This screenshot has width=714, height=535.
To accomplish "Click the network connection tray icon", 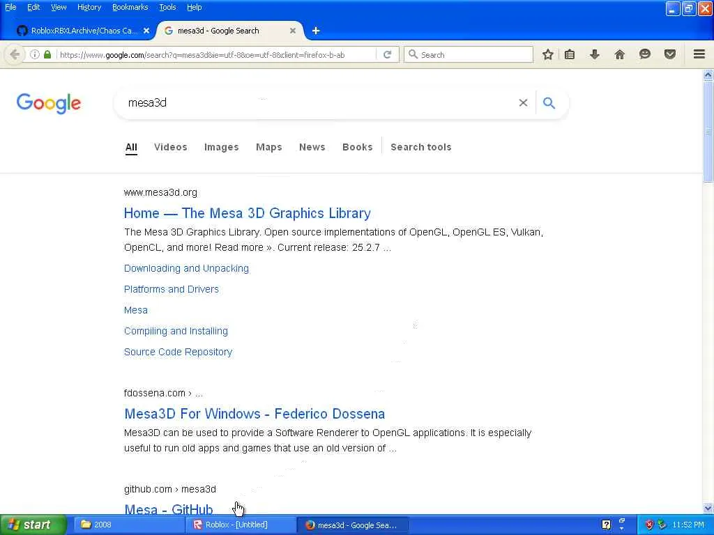I will point(662,525).
